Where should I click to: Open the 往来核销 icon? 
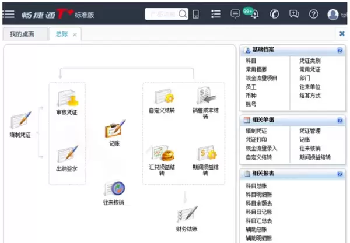114,189
